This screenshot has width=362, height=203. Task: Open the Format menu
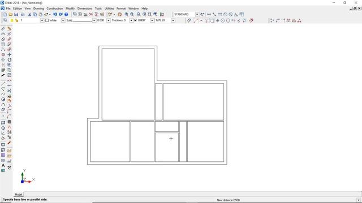click(121, 8)
